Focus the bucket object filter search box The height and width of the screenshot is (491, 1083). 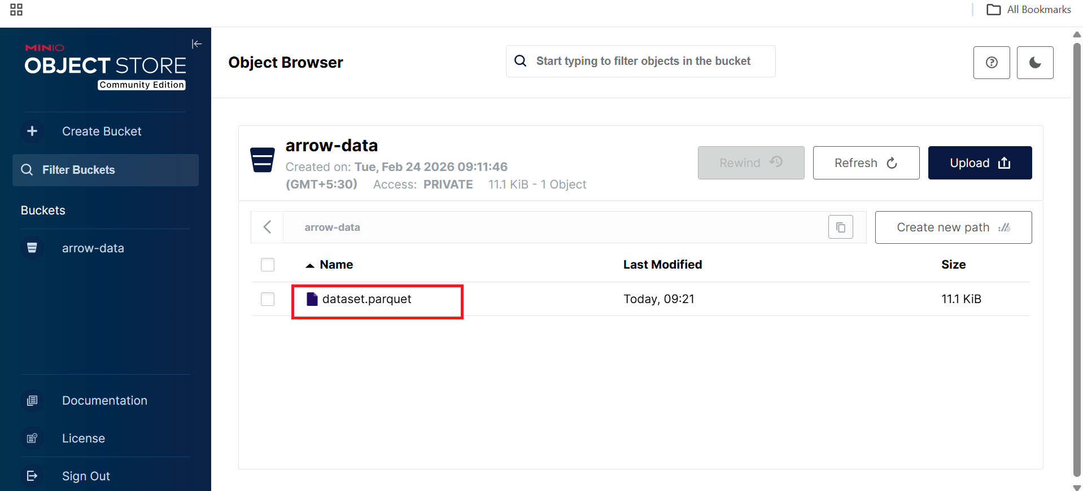[641, 61]
